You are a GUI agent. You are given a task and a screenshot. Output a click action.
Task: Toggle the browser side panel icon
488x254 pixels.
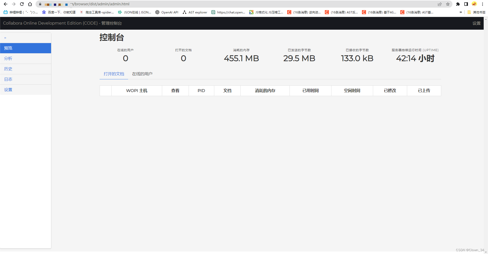point(466,4)
